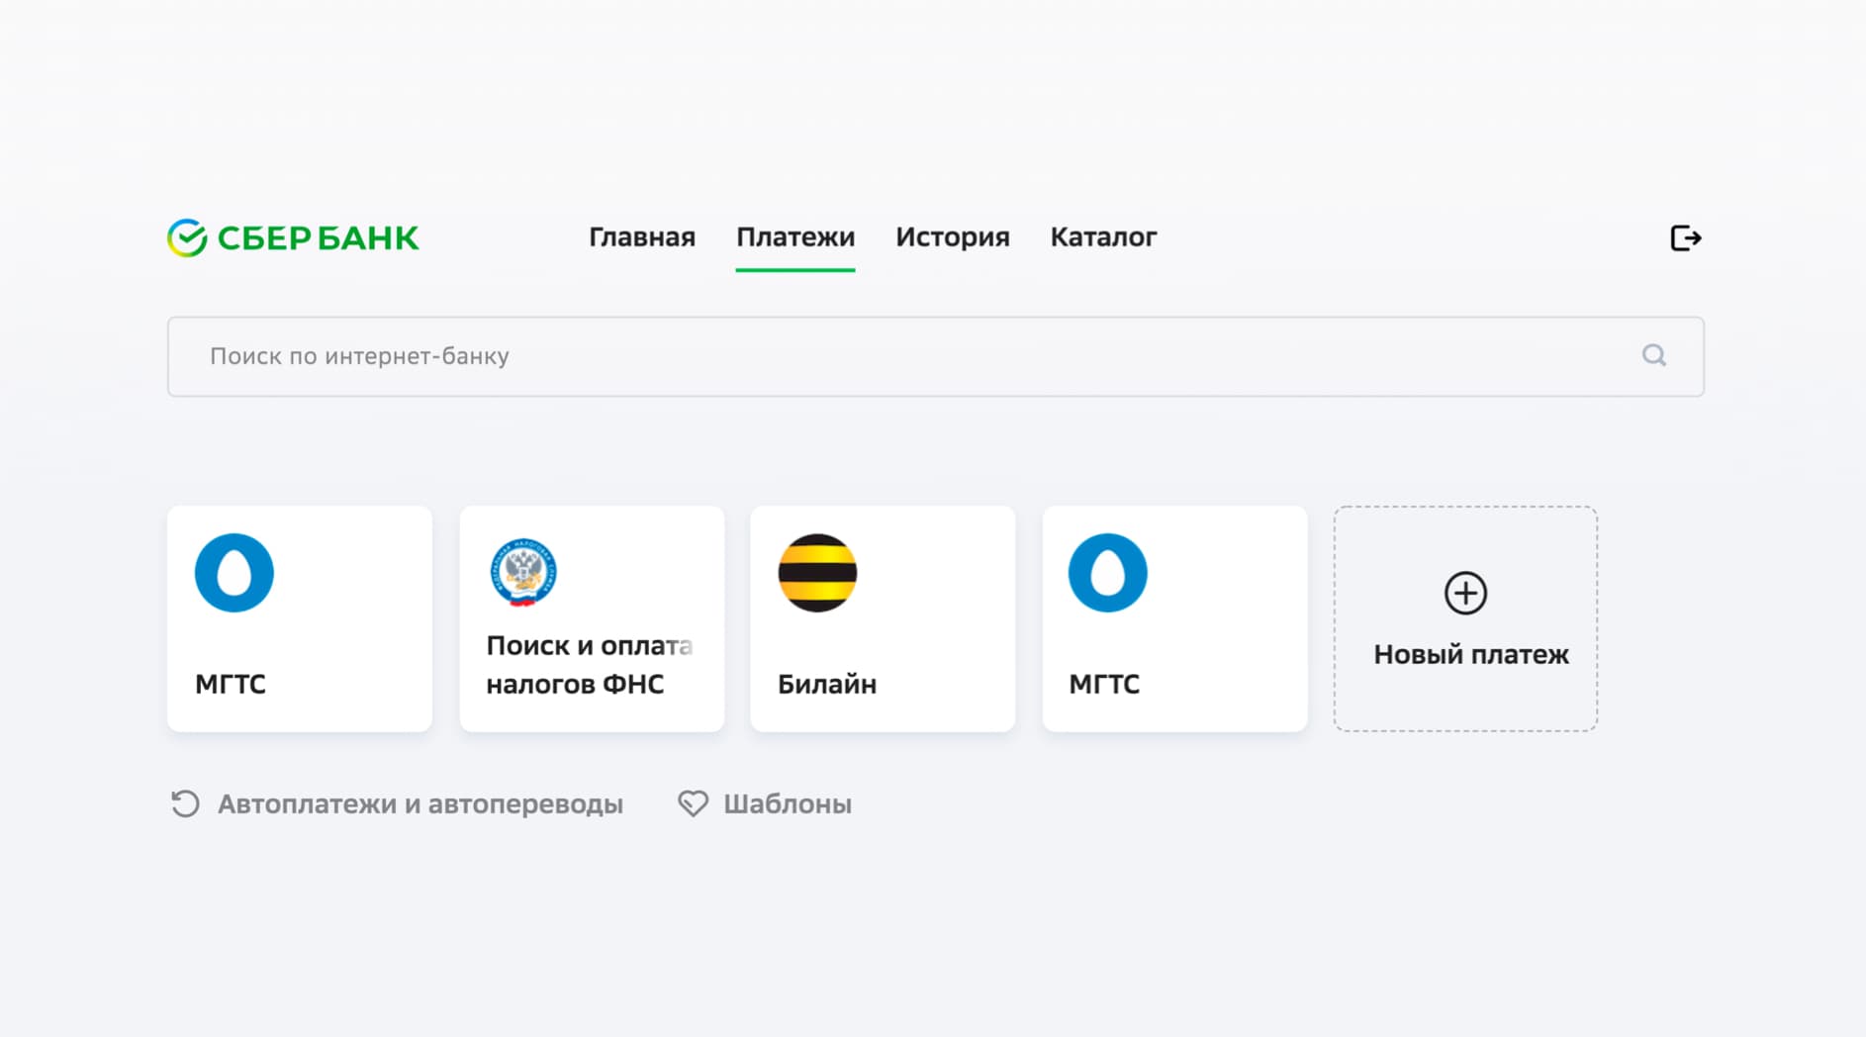Click the Новый платеж button label
This screenshot has width=1866, height=1037.
pos(1470,654)
